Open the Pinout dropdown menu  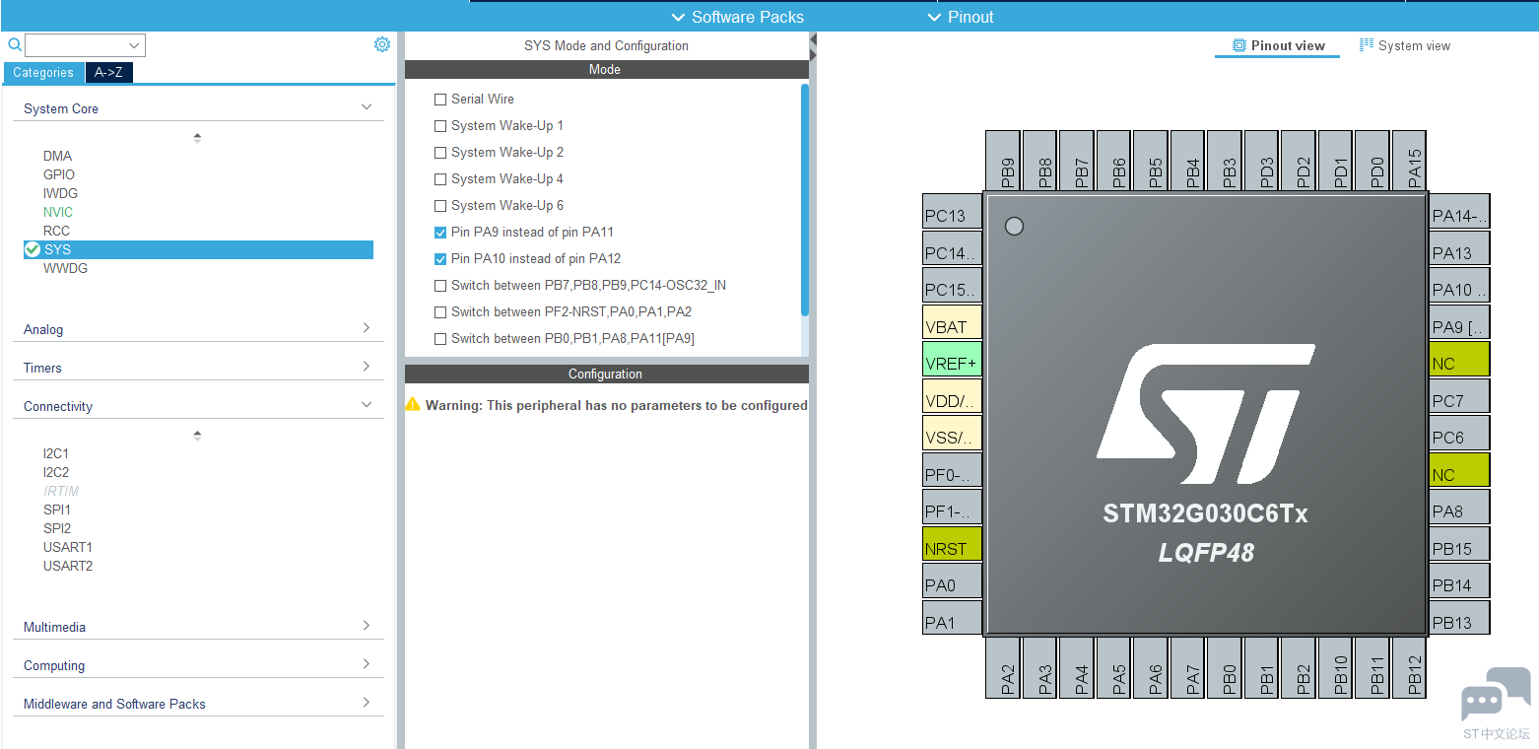click(961, 17)
